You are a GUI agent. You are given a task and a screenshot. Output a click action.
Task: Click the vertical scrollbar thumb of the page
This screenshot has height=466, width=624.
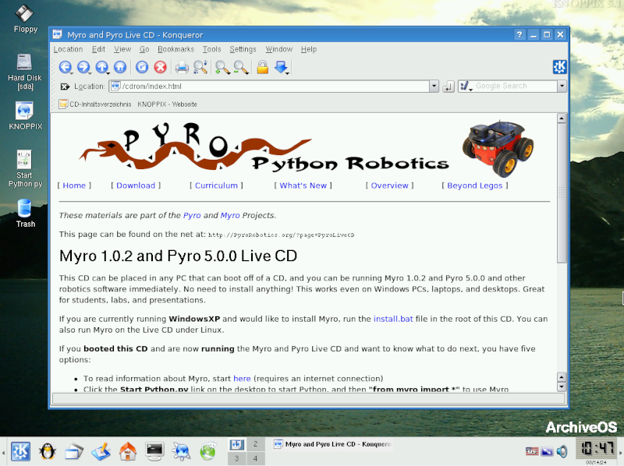pos(562,192)
